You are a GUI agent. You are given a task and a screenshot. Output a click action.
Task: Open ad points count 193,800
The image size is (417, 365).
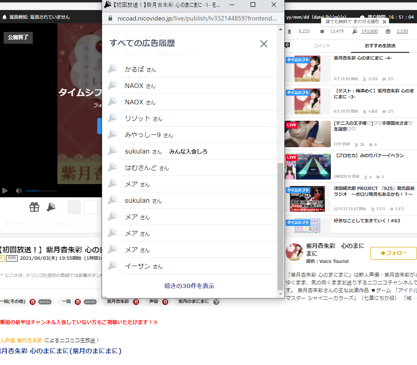pos(369,31)
